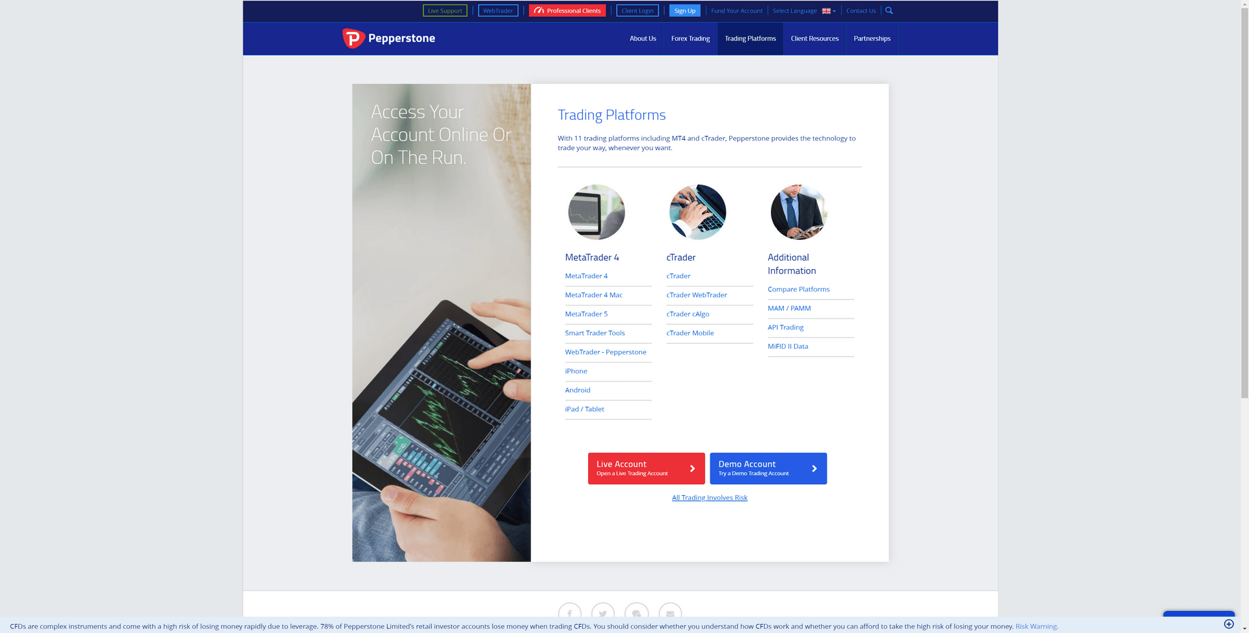Click the cTrader column heading
This screenshot has height=633, width=1249.
point(680,257)
